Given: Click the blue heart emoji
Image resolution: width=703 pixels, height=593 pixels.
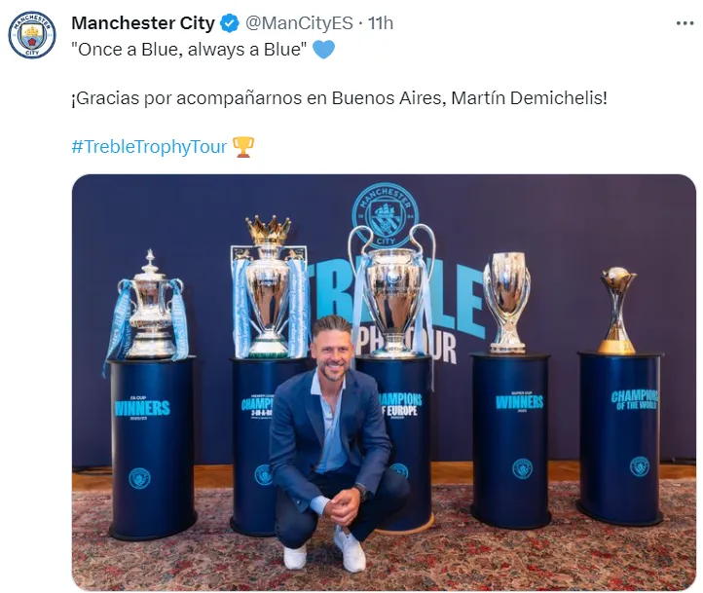Looking at the screenshot, I should (x=323, y=50).
